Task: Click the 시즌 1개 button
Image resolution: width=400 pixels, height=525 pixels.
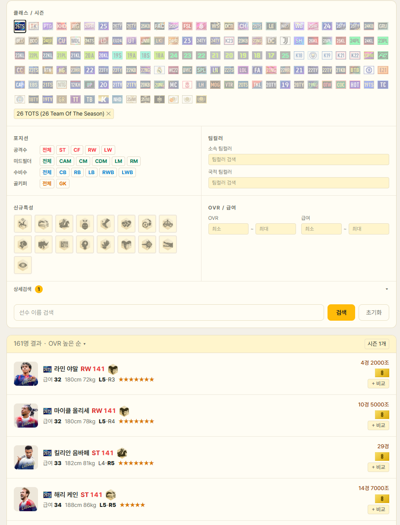Action: tap(377, 344)
